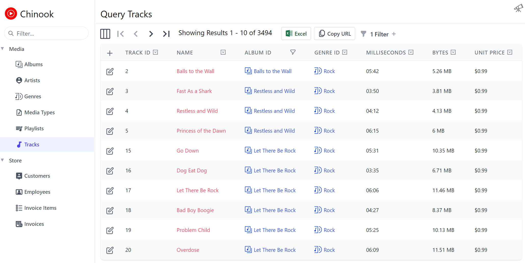This screenshot has height=263, width=525.
Task: Add a new track with plus icon
Action: coord(110,53)
